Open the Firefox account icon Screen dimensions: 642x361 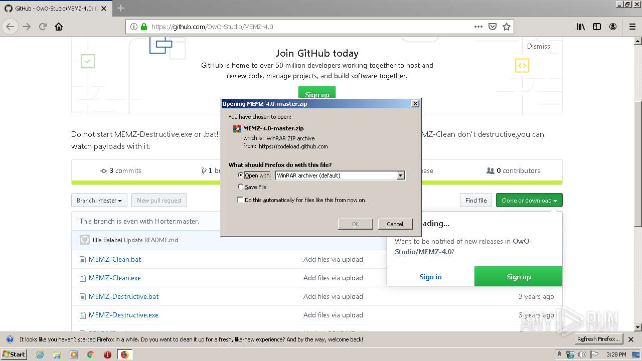613,27
